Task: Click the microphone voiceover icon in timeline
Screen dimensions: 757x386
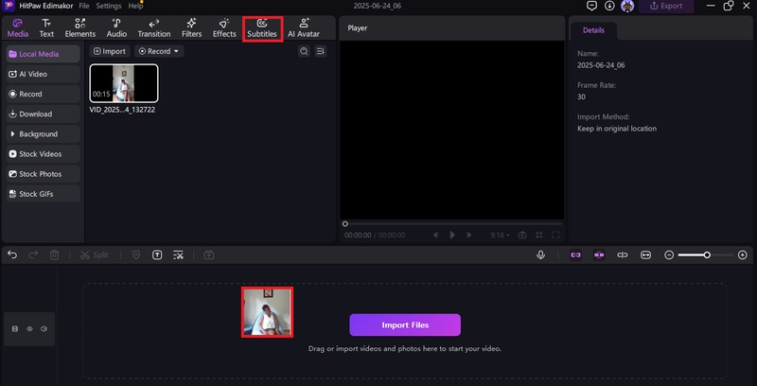Action: coord(541,255)
